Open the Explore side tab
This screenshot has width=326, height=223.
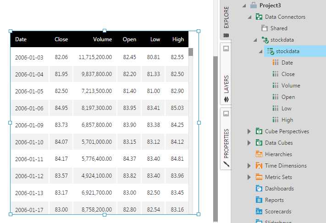tap(227, 21)
